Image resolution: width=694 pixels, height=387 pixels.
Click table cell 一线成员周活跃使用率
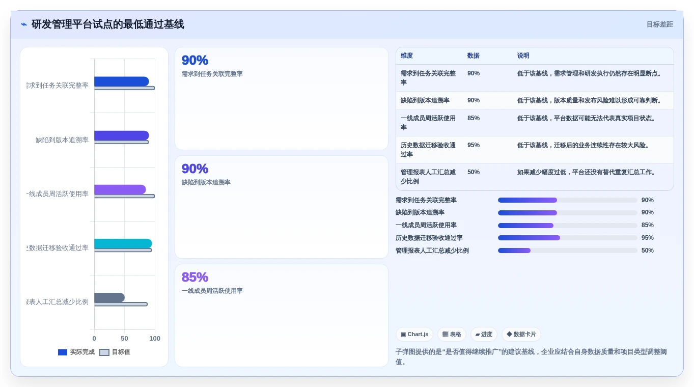pyautogui.click(x=428, y=123)
